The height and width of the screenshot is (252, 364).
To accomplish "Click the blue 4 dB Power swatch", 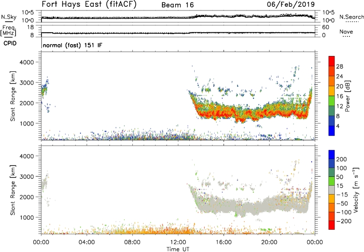I will pyautogui.click(x=332, y=131).
